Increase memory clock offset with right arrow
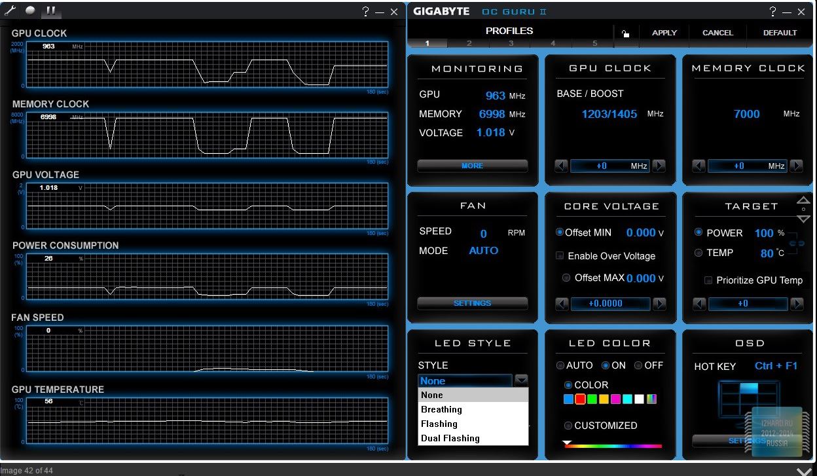The width and height of the screenshot is (817, 476). pyautogui.click(x=797, y=166)
